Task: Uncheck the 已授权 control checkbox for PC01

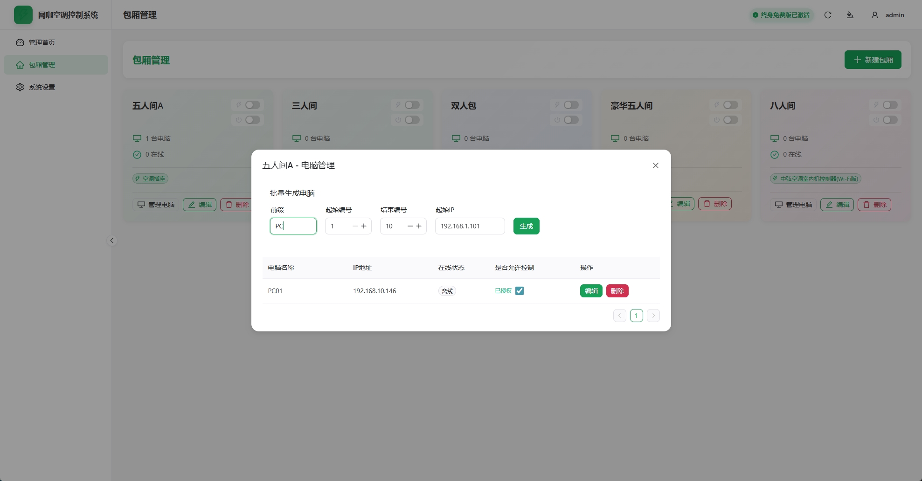Action: click(520, 290)
